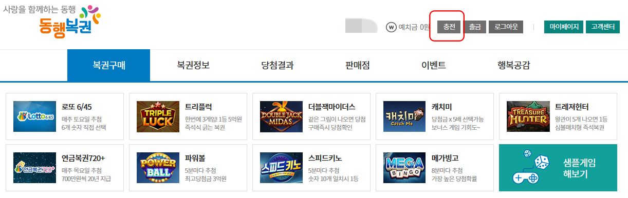Click the 스피드키노 title link
This screenshot has width=628, height=198.
325,158
